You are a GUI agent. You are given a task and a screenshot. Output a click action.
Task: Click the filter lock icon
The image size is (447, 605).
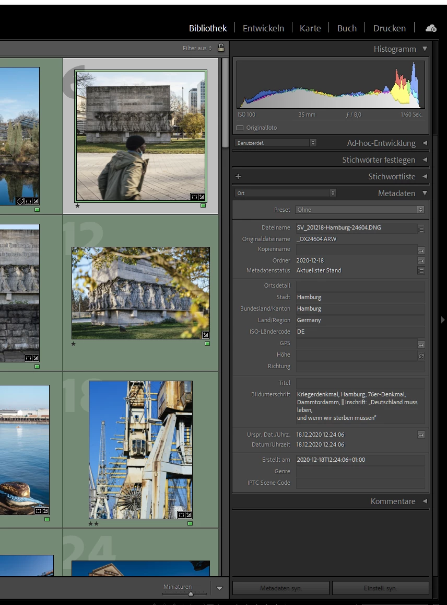click(221, 48)
